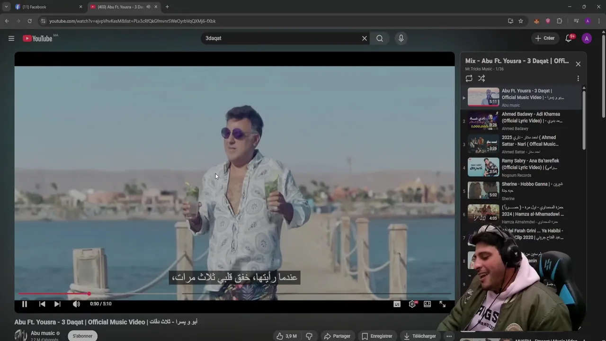Play Hamza al-Mhamadawi video from playlist
The image size is (606, 341).
[x=521, y=214]
